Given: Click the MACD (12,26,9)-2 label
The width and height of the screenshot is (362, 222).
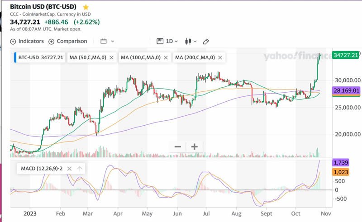Looking at the screenshot, I should click(42, 169).
